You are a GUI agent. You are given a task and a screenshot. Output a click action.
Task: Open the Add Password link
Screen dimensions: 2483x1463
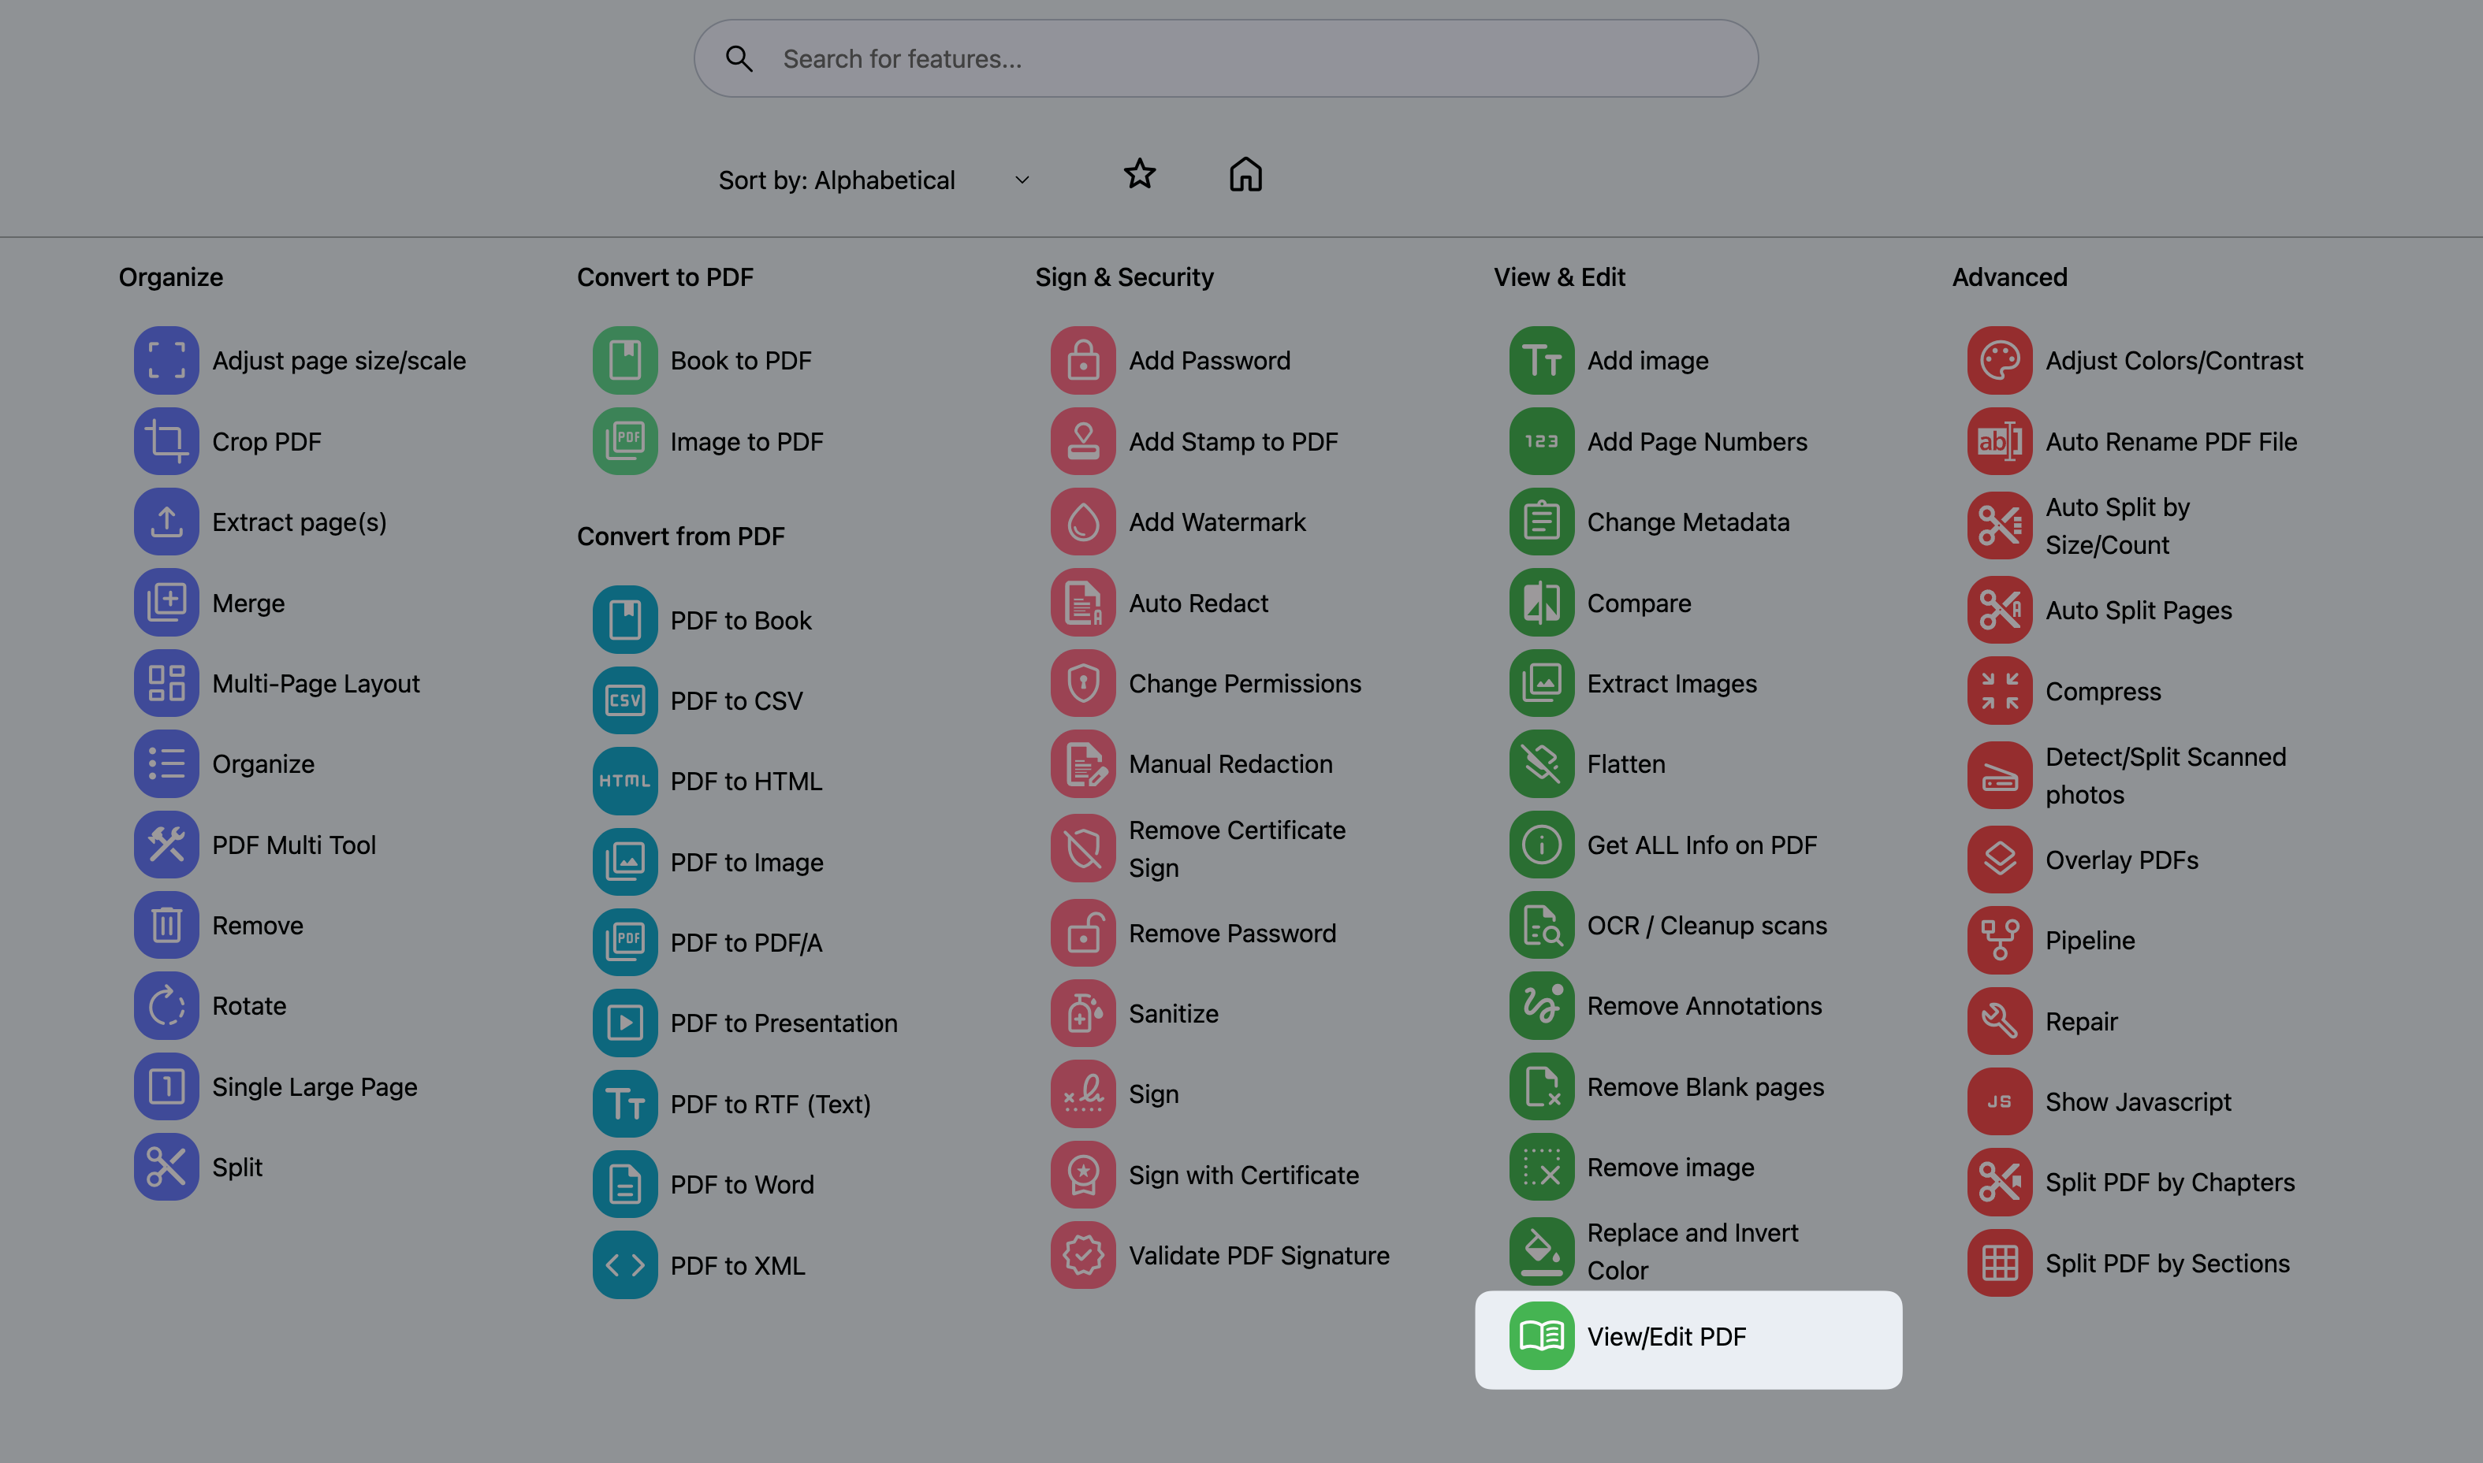click(1209, 361)
